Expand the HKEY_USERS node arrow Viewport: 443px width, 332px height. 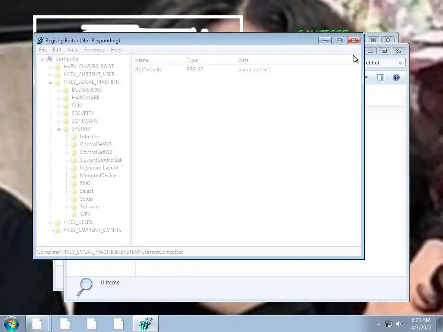(50, 223)
